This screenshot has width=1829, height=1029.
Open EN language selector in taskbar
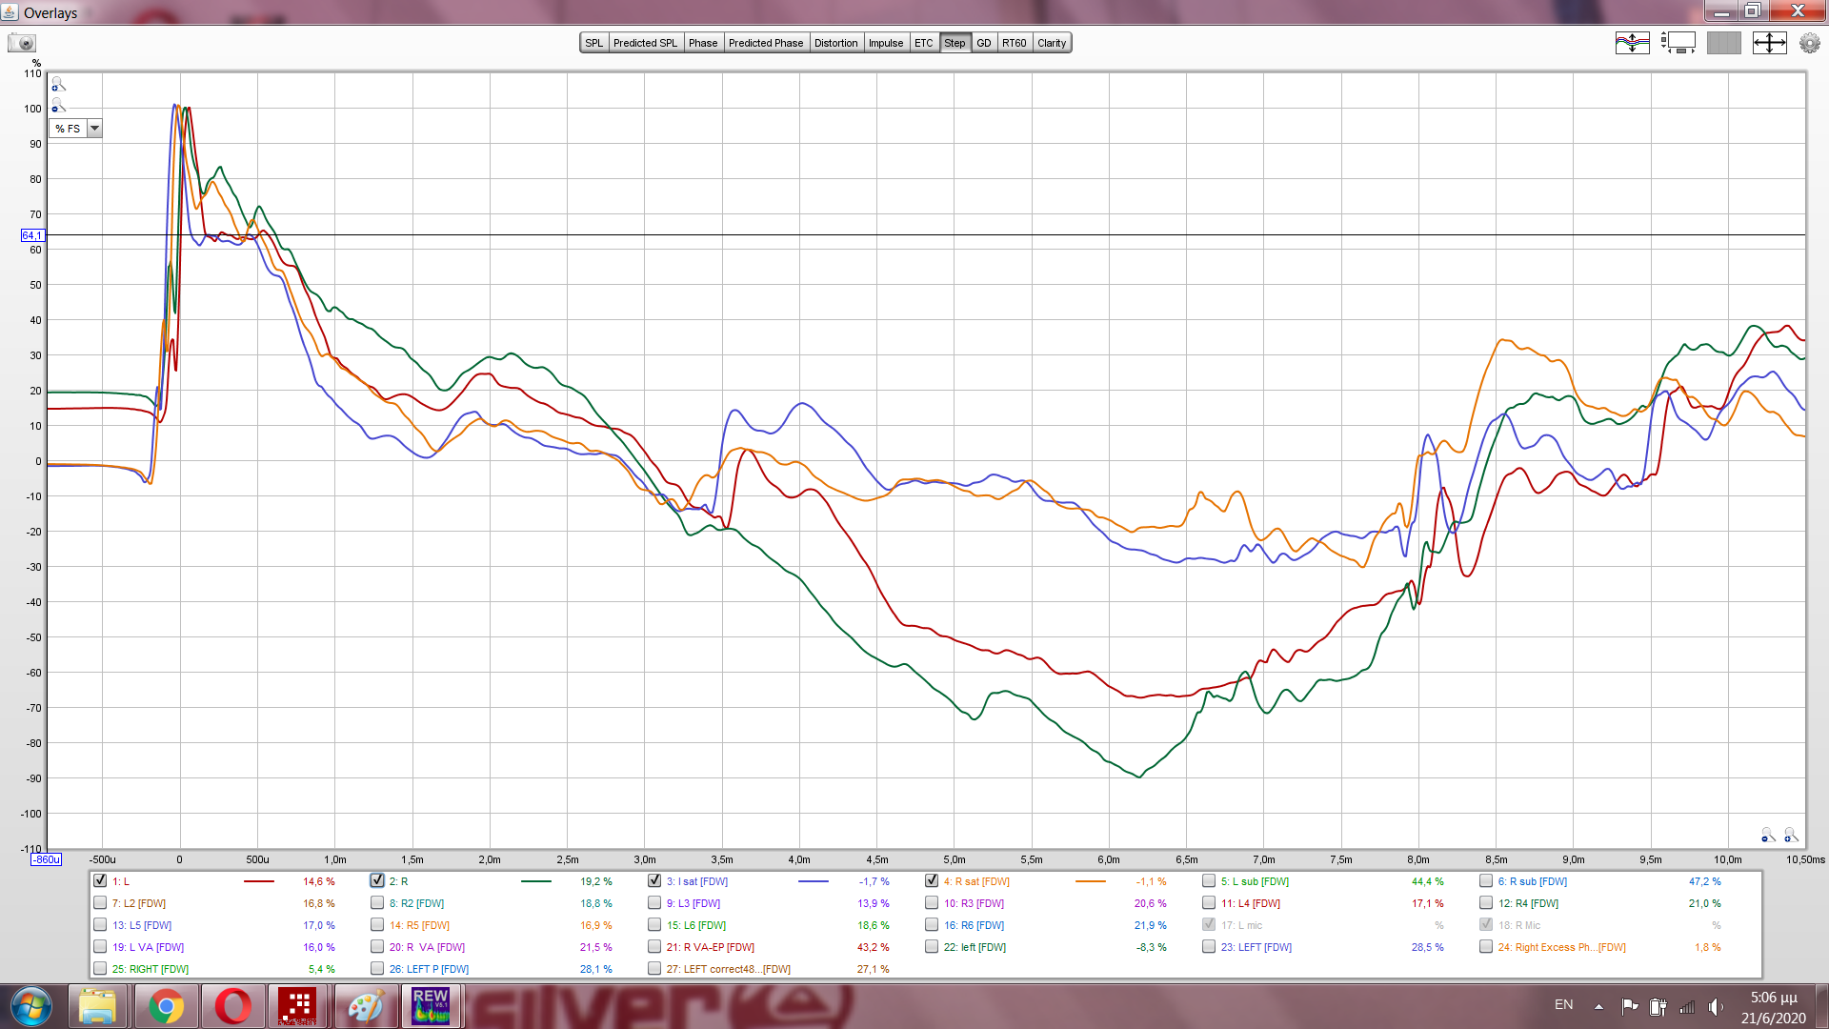pyautogui.click(x=1563, y=1005)
